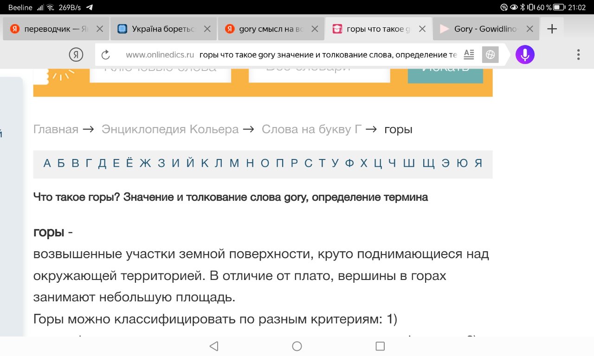
Task: Select letter Ж in the alphabet index
Action: (x=145, y=163)
